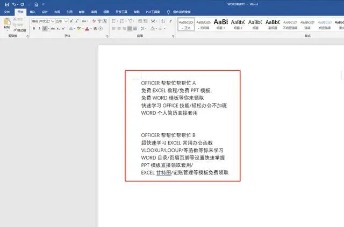344x227 pixels.
Task: Expand the font (字体) dialog launcher
Action: pyautogui.click(x=107, y=36)
